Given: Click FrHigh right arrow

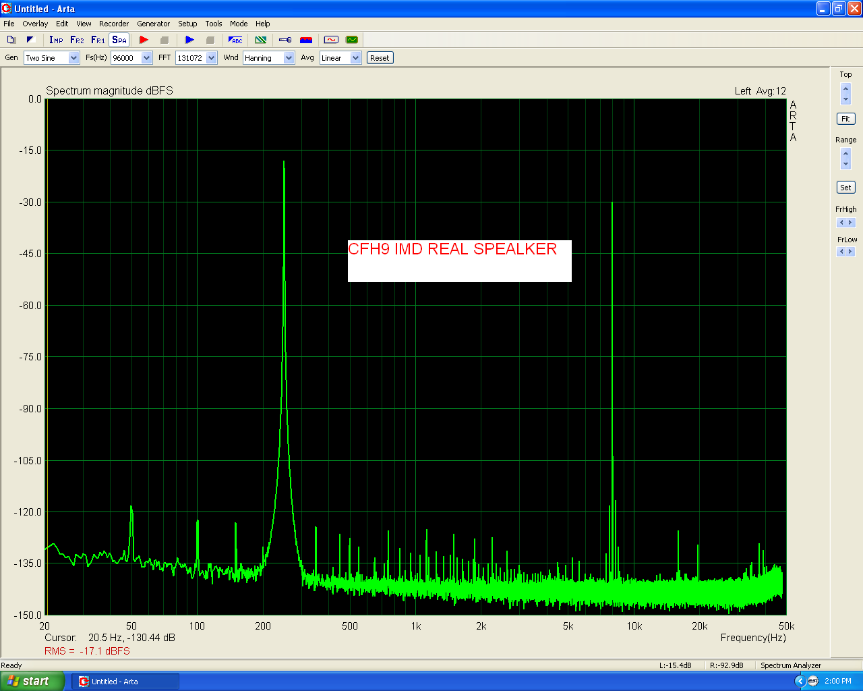Looking at the screenshot, I should pyautogui.click(x=851, y=223).
